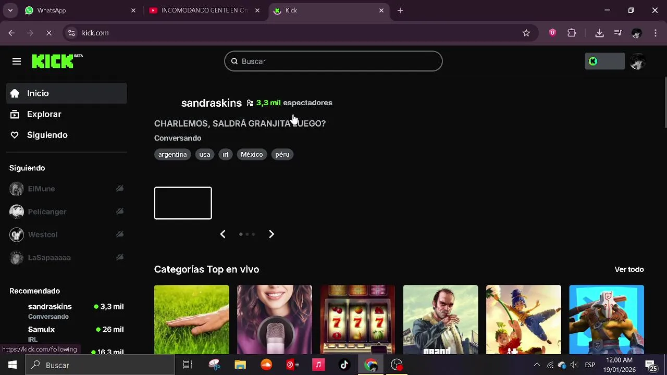Open the Grand Theft Auto category
The width and height of the screenshot is (667, 375).
[440, 319]
